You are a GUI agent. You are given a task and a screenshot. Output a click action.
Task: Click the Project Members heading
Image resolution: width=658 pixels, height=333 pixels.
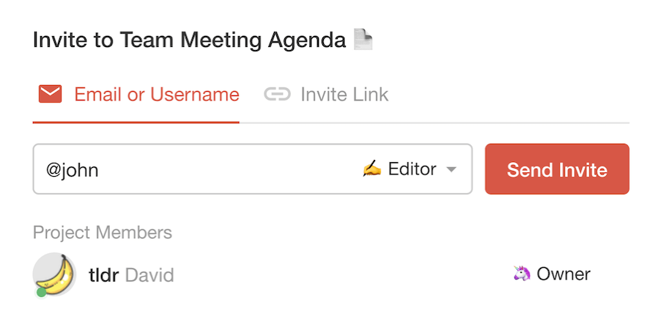click(x=103, y=233)
